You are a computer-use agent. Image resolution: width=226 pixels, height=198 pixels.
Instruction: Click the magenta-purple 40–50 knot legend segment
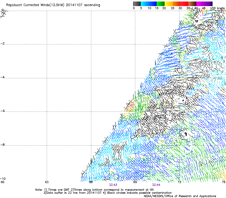coord(204,4)
